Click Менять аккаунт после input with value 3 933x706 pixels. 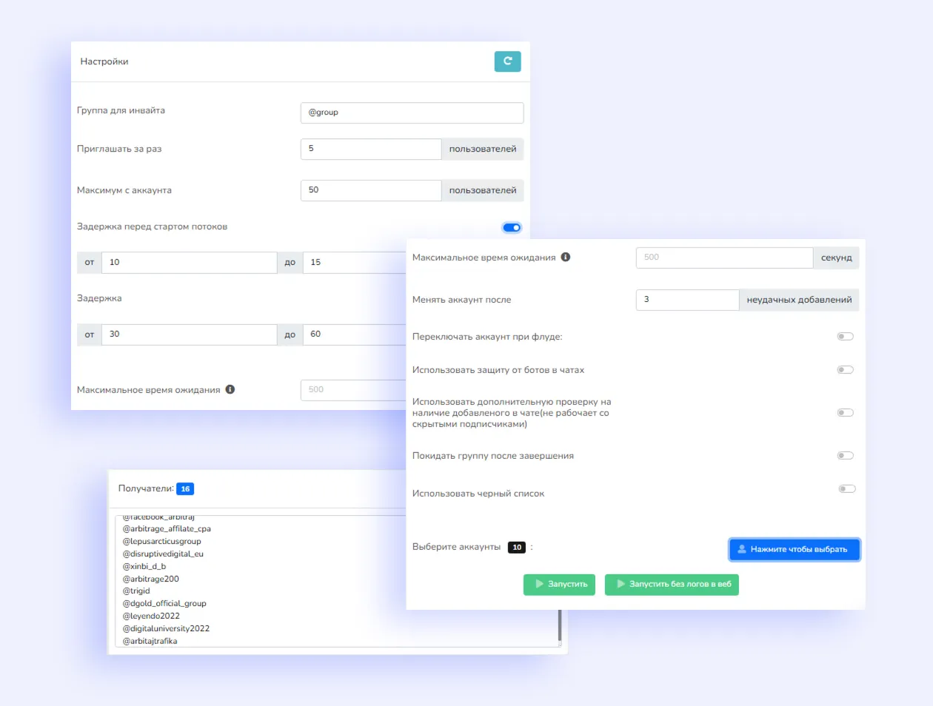686,300
